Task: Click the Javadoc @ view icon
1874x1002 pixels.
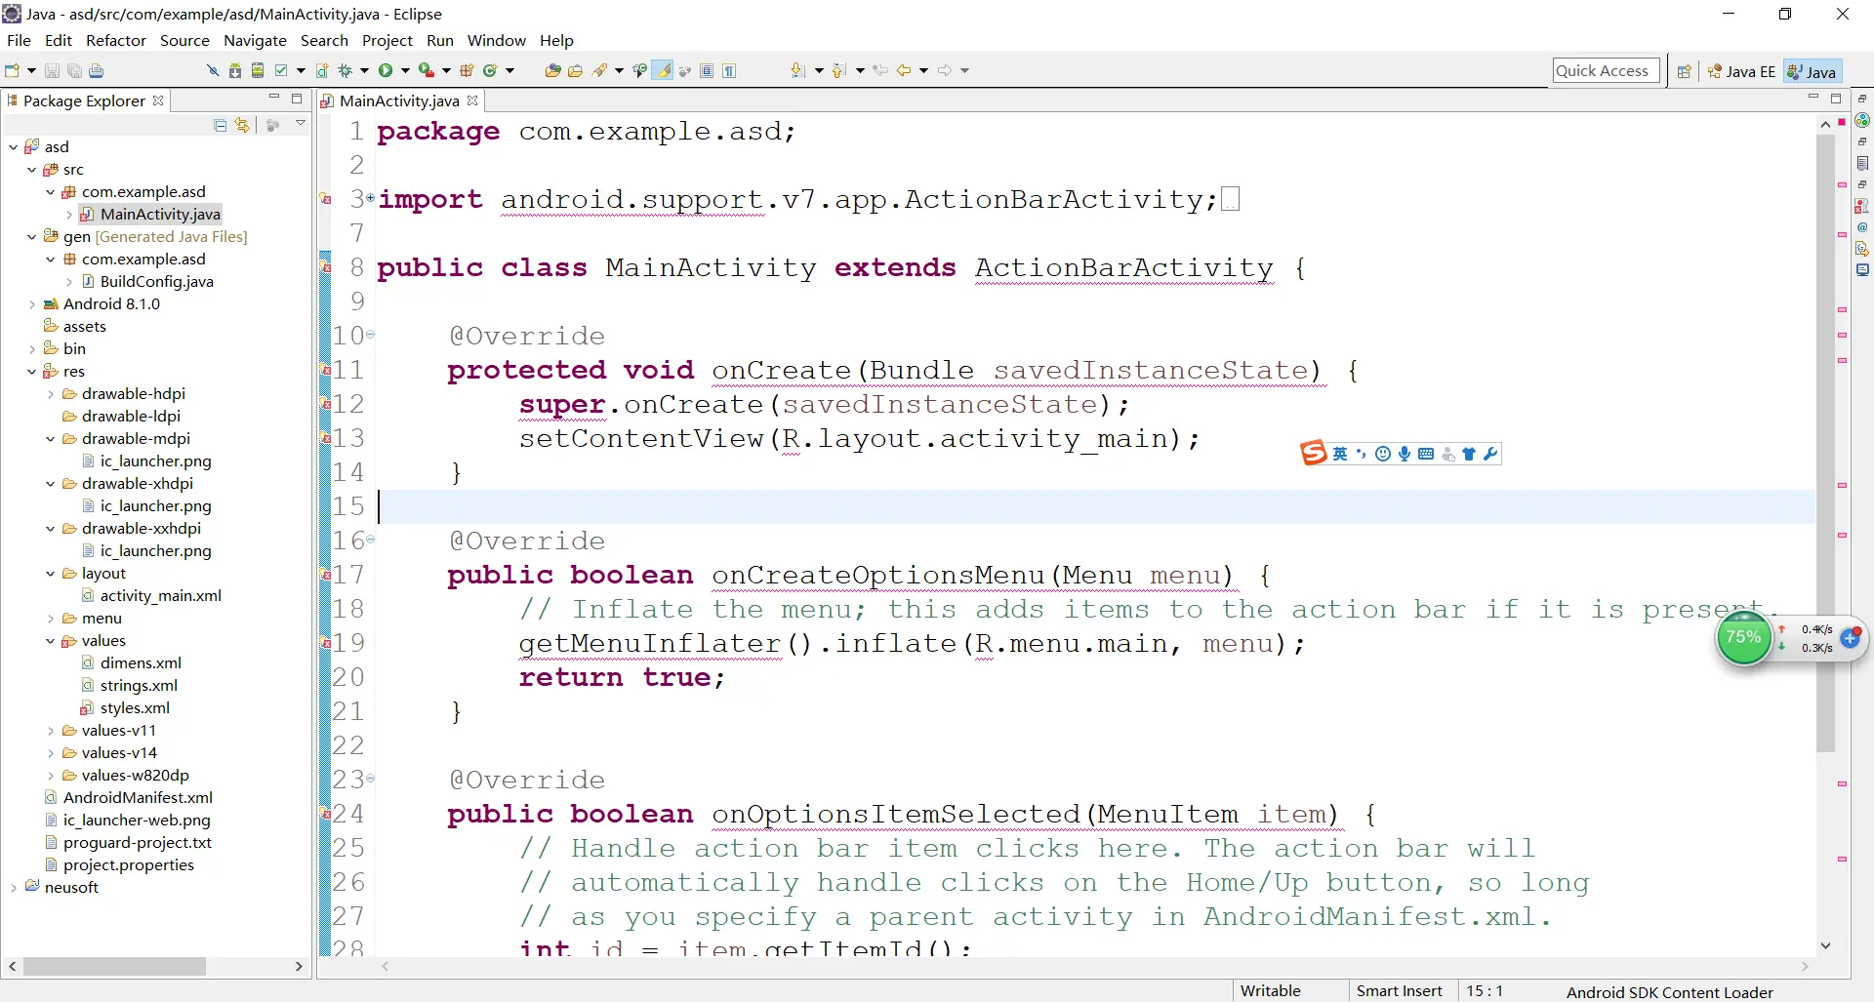Action: click(1862, 227)
